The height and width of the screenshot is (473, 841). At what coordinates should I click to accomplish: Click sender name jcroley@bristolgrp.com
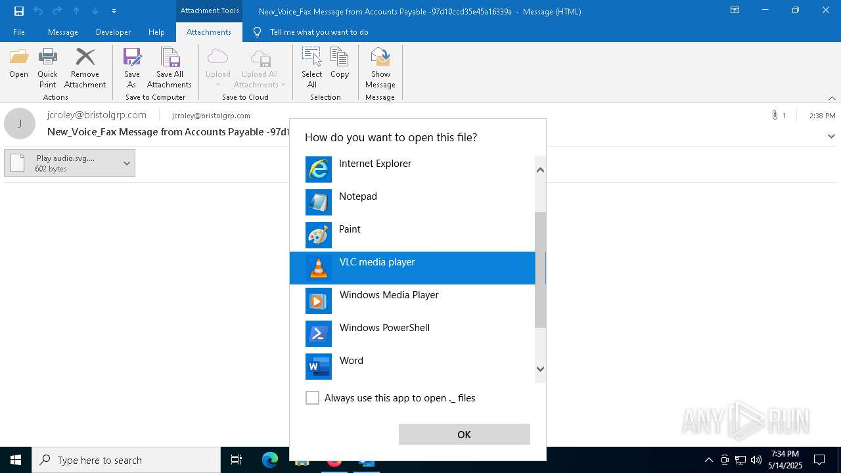point(97,115)
